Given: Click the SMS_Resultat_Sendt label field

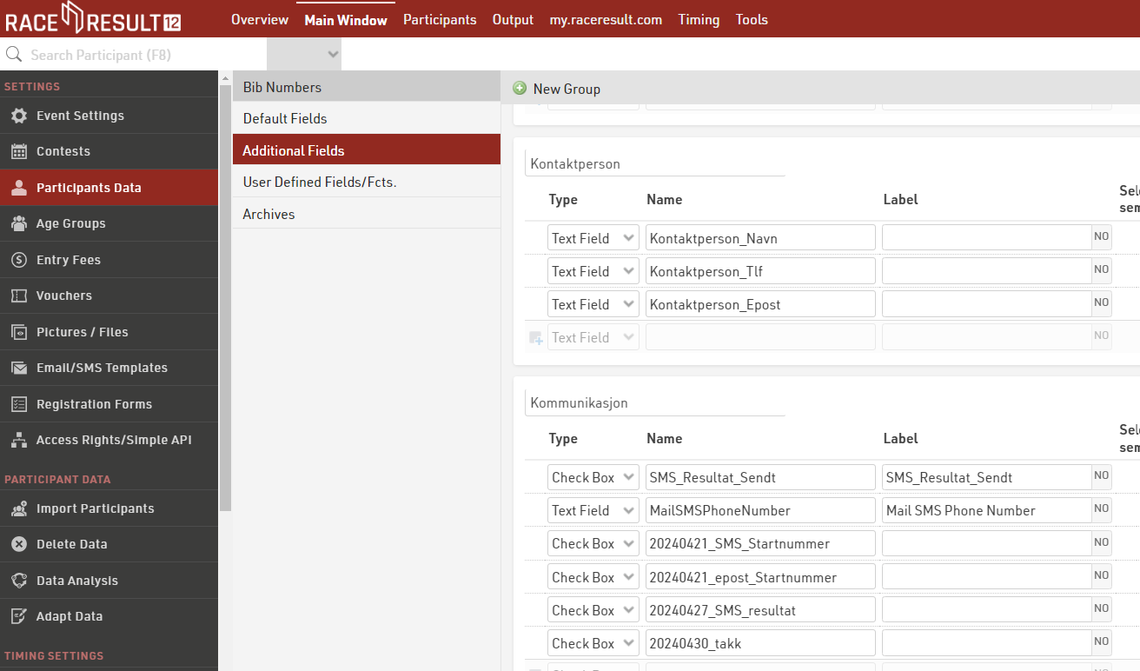Looking at the screenshot, I should 987,477.
